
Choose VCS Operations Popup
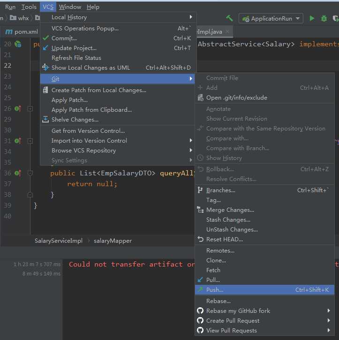coord(118,29)
